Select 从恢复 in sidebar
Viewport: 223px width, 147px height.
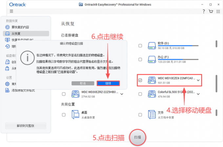click(26, 33)
